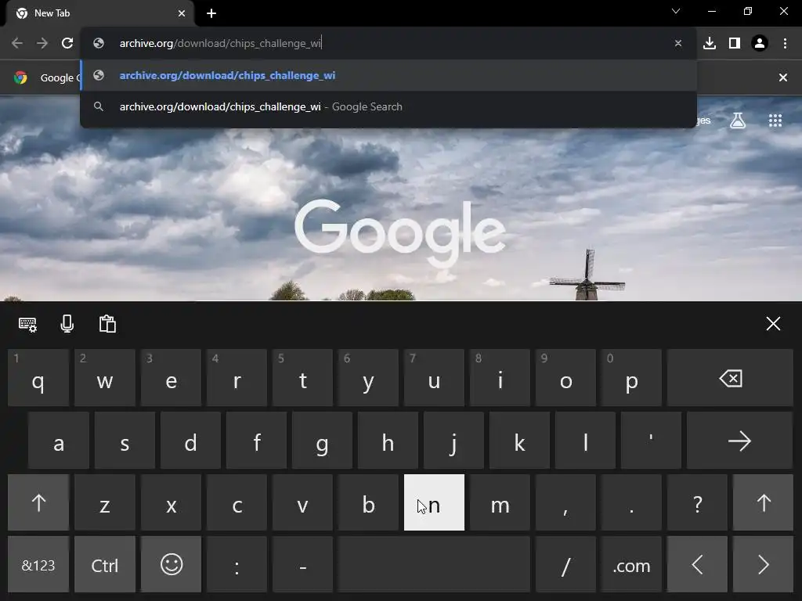802x601 pixels.
Task: Click the address bar input
Action: point(388,44)
